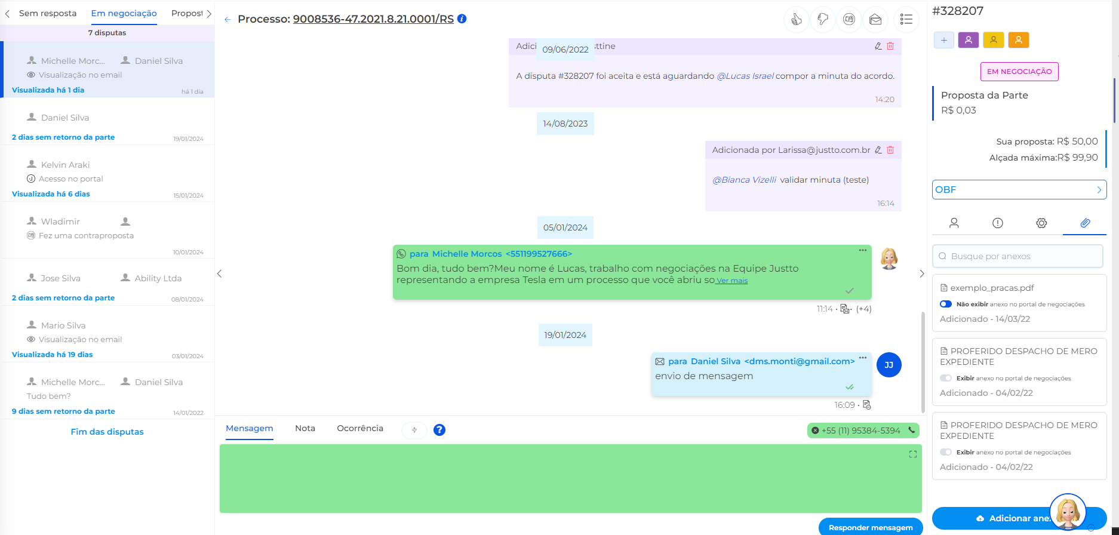Expand the OBF selector chevron

point(1099,190)
